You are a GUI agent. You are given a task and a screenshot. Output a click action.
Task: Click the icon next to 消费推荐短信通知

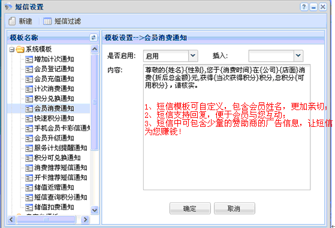click(x=29, y=168)
